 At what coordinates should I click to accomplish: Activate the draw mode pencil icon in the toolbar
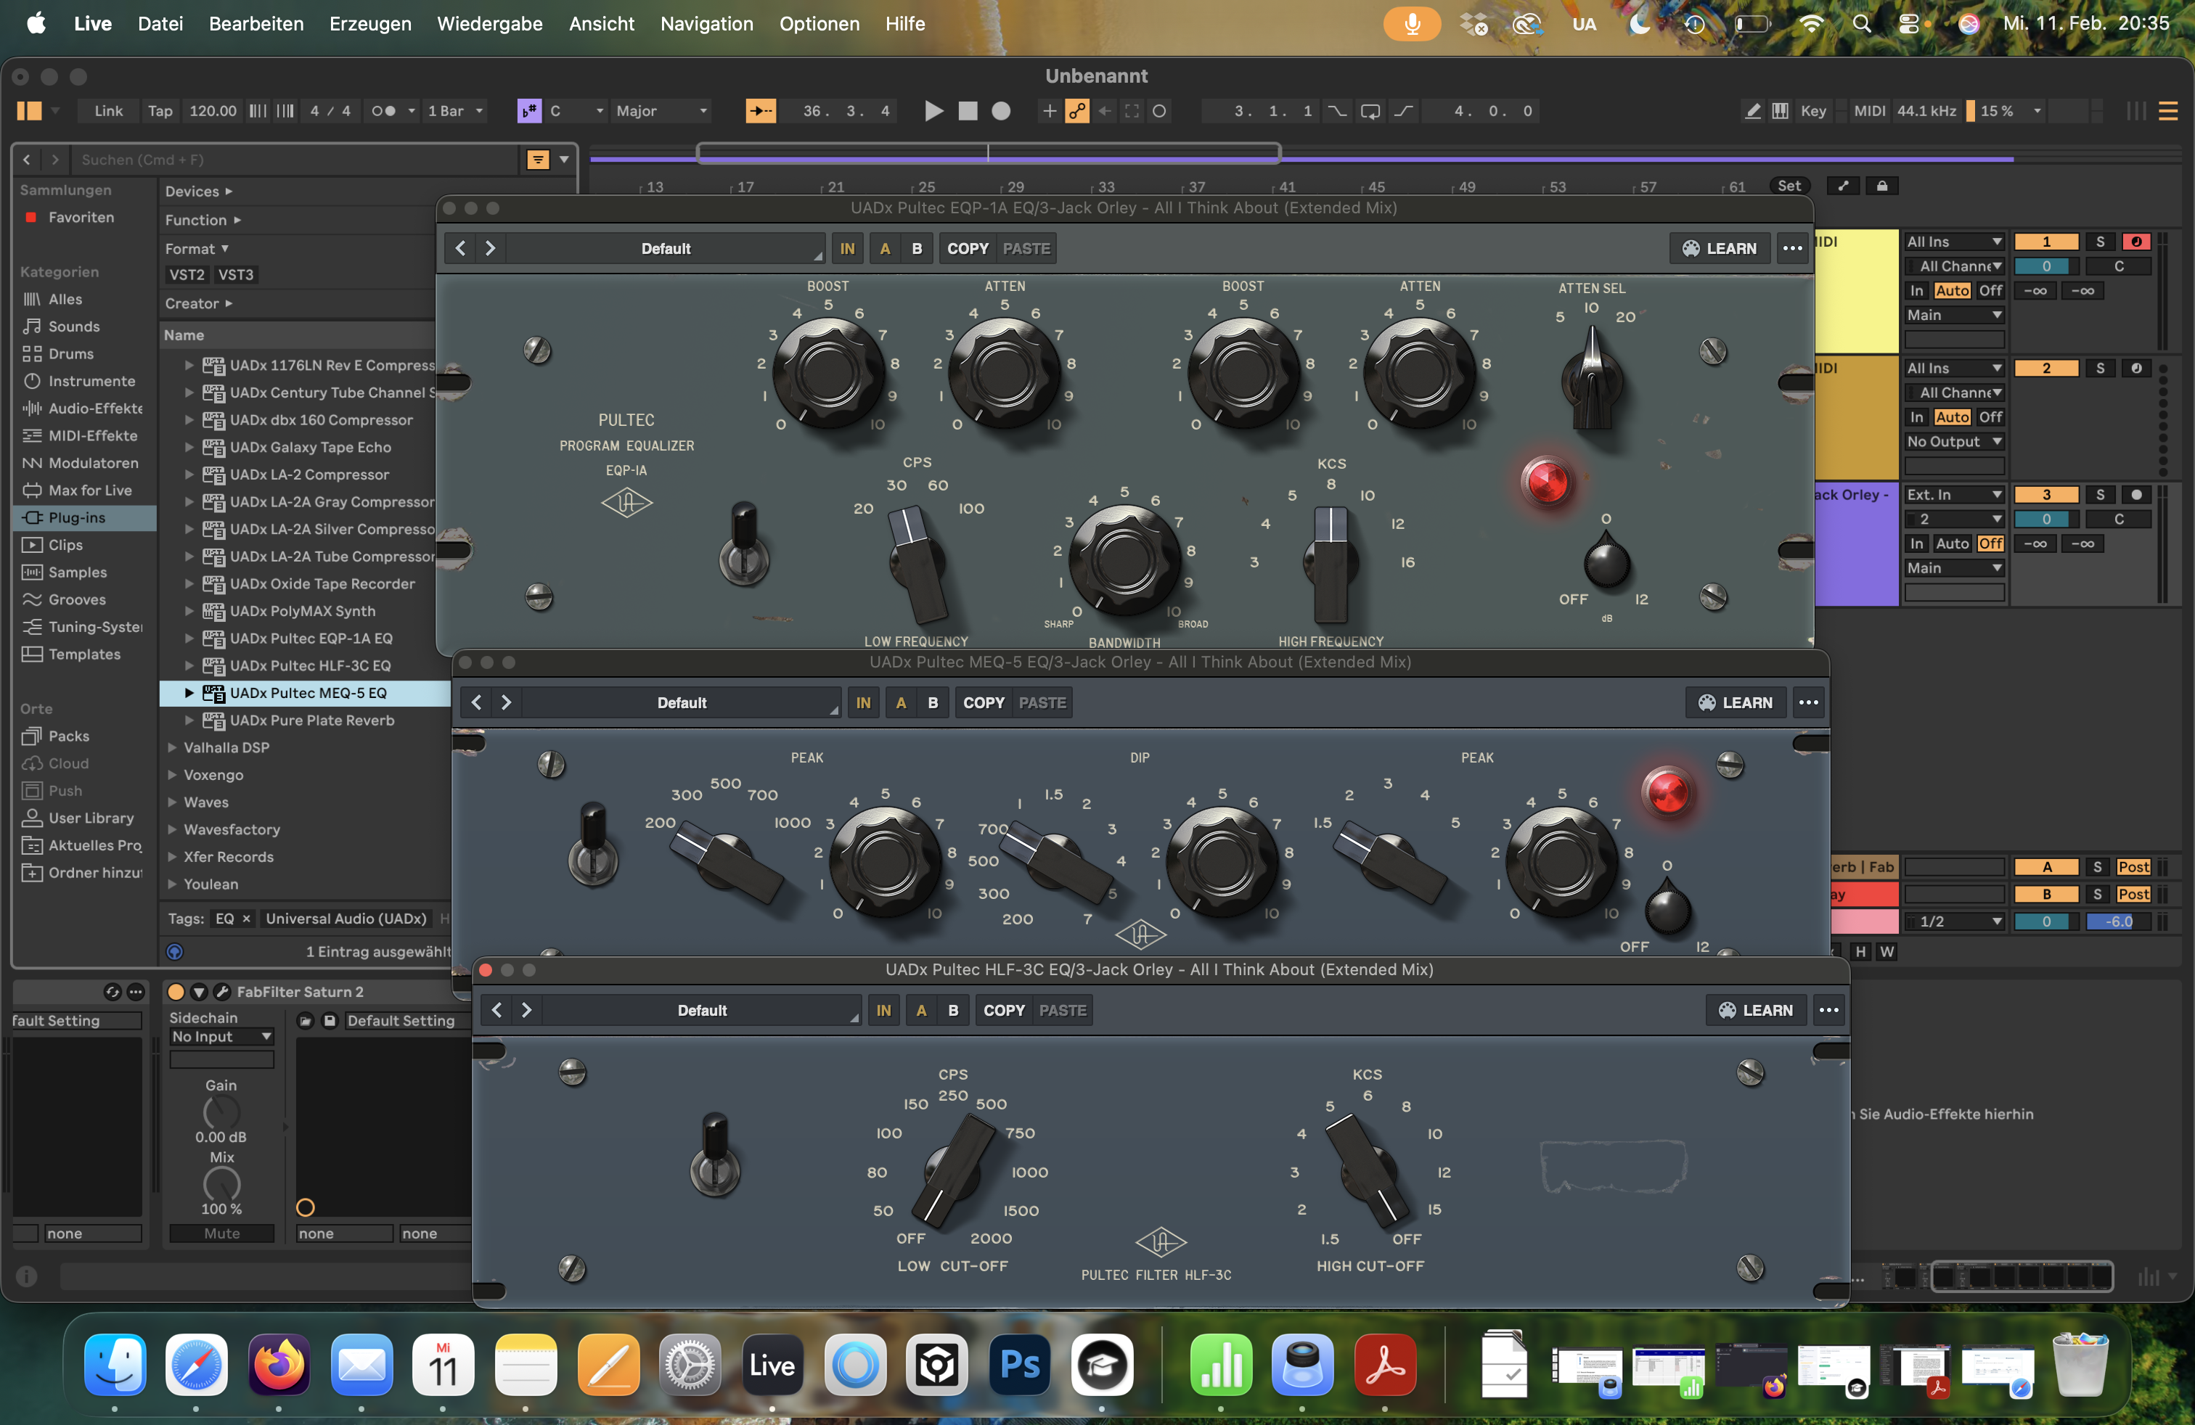tap(1752, 110)
